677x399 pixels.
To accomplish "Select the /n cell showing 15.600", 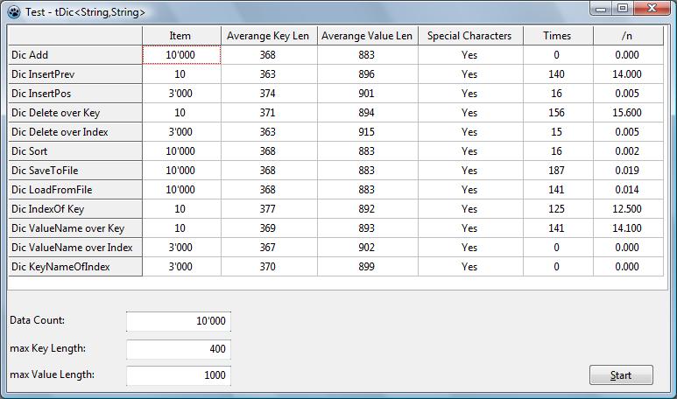I will [x=627, y=113].
